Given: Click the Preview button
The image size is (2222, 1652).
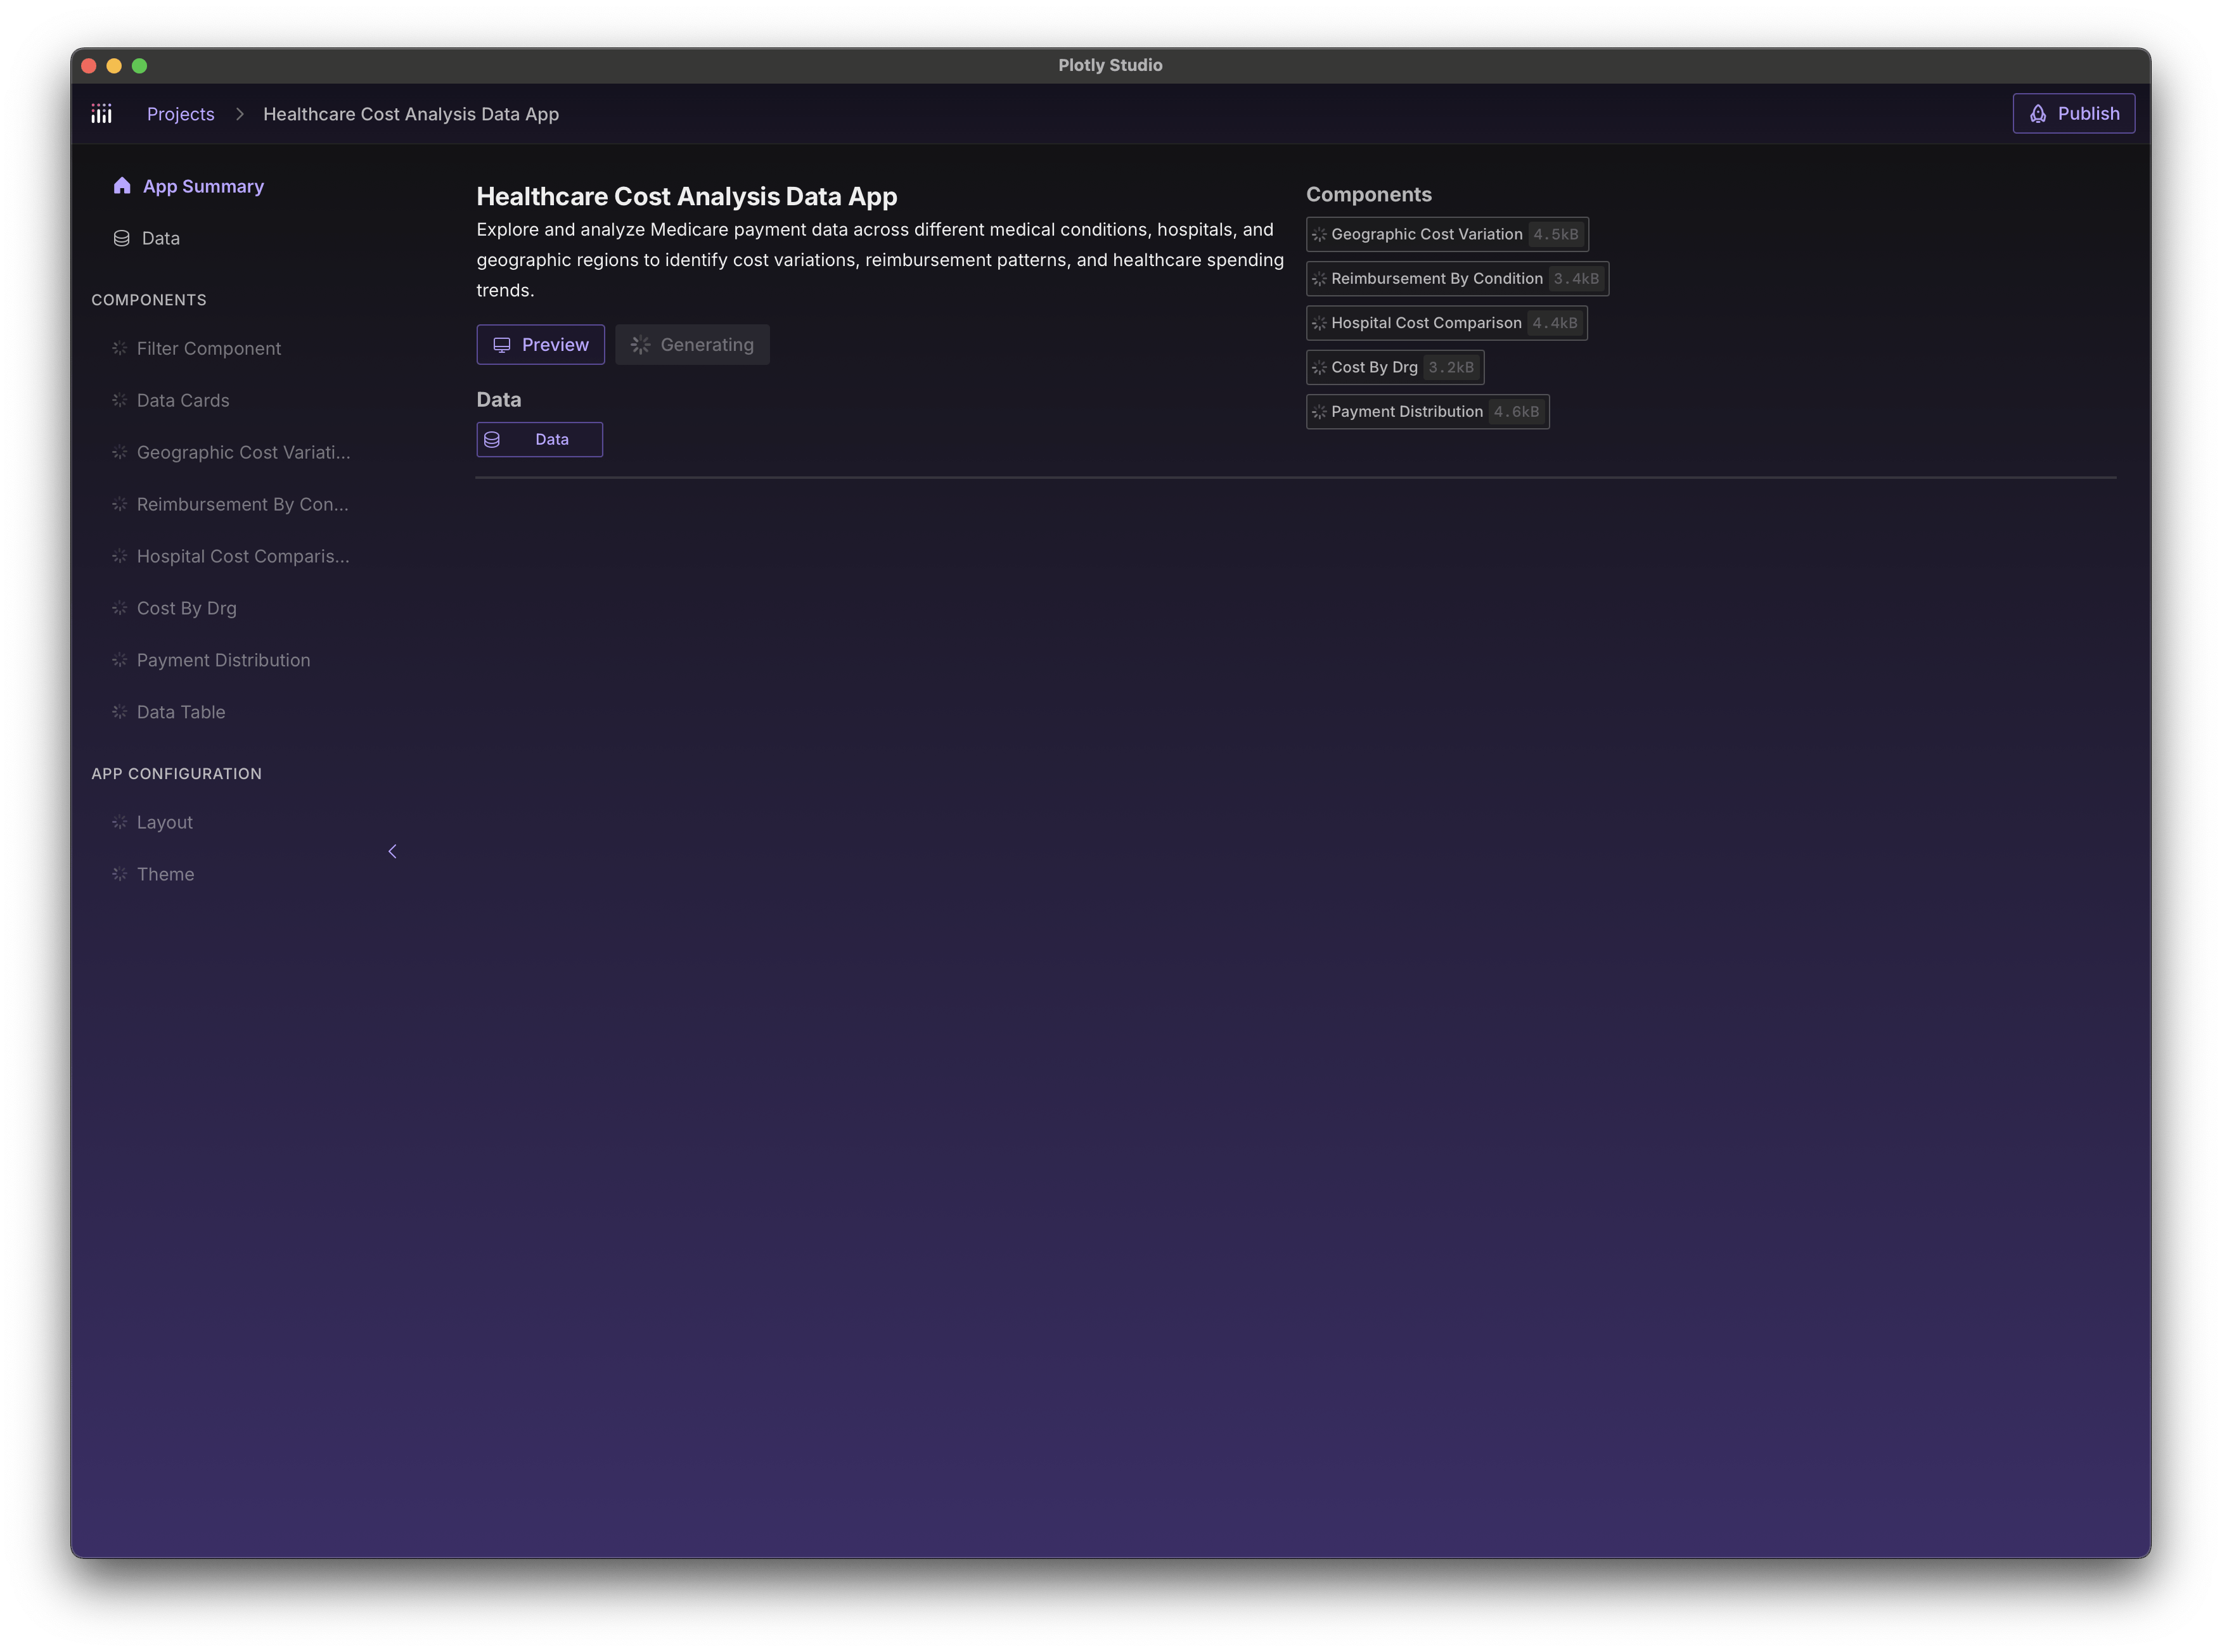Looking at the screenshot, I should coord(540,344).
